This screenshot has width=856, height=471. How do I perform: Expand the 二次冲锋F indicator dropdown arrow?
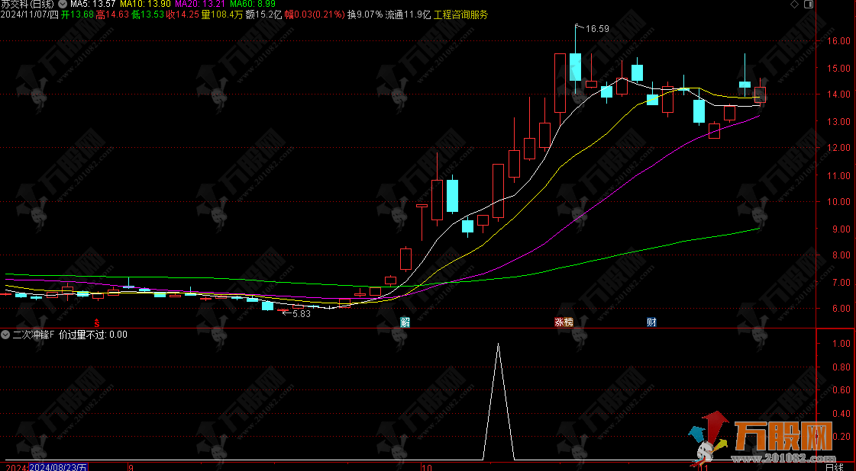click(x=5, y=335)
